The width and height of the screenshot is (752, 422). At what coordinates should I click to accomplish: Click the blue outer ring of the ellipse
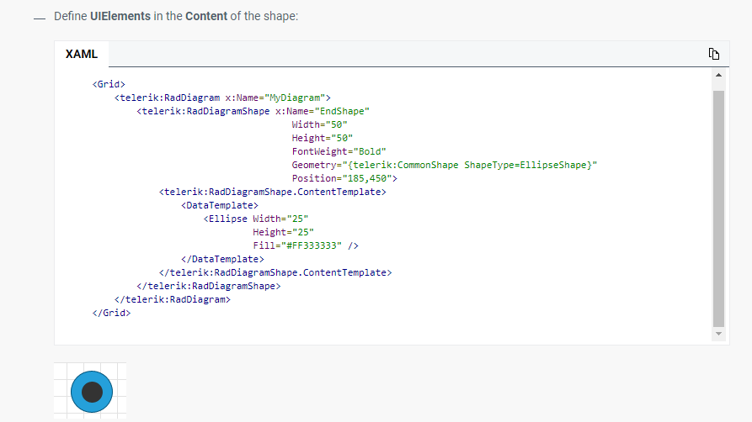(x=77, y=392)
